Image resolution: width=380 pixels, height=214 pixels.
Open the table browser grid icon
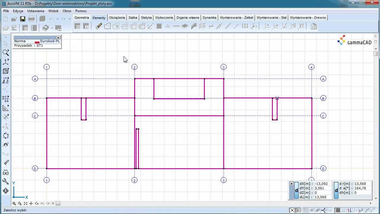tap(25, 28)
